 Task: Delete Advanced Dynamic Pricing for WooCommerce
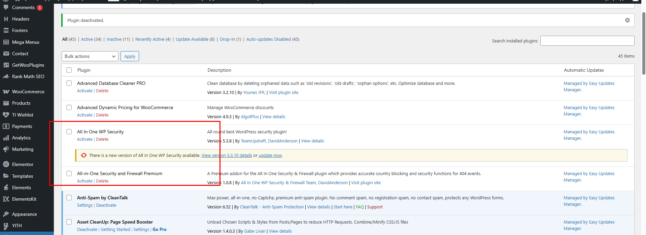pos(102,115)
